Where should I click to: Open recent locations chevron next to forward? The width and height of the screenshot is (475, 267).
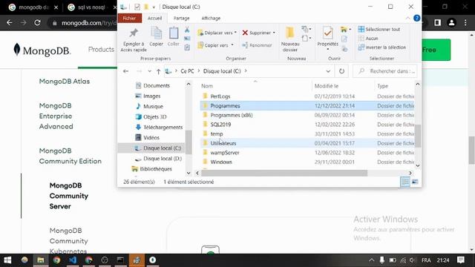pyautogui.click(x=149, y=71)
